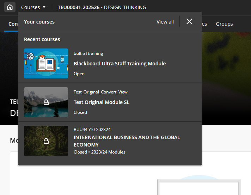This screenshot has width=251, height=195.
Task: Close the Your courses panel
Action: click(189, 21)
